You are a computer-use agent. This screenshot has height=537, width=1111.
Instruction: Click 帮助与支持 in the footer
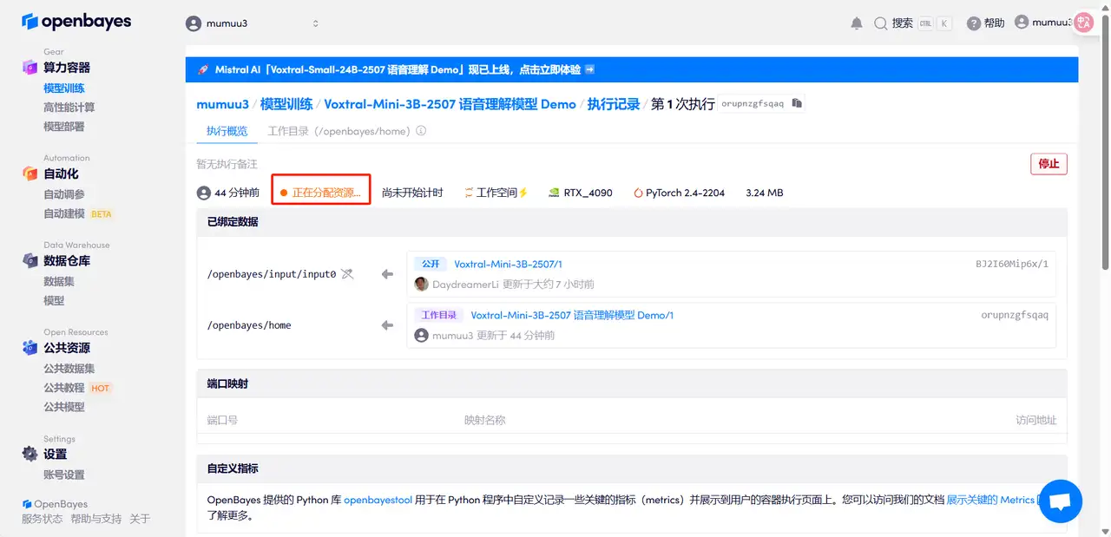pyautogui.click(x=96, y=519)
